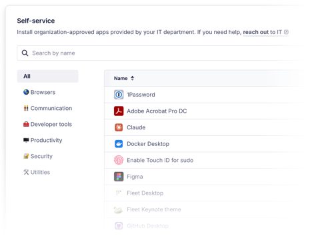Click the Docker Desktop whale icon
The image size is (320, 240).
pos(119,144)
